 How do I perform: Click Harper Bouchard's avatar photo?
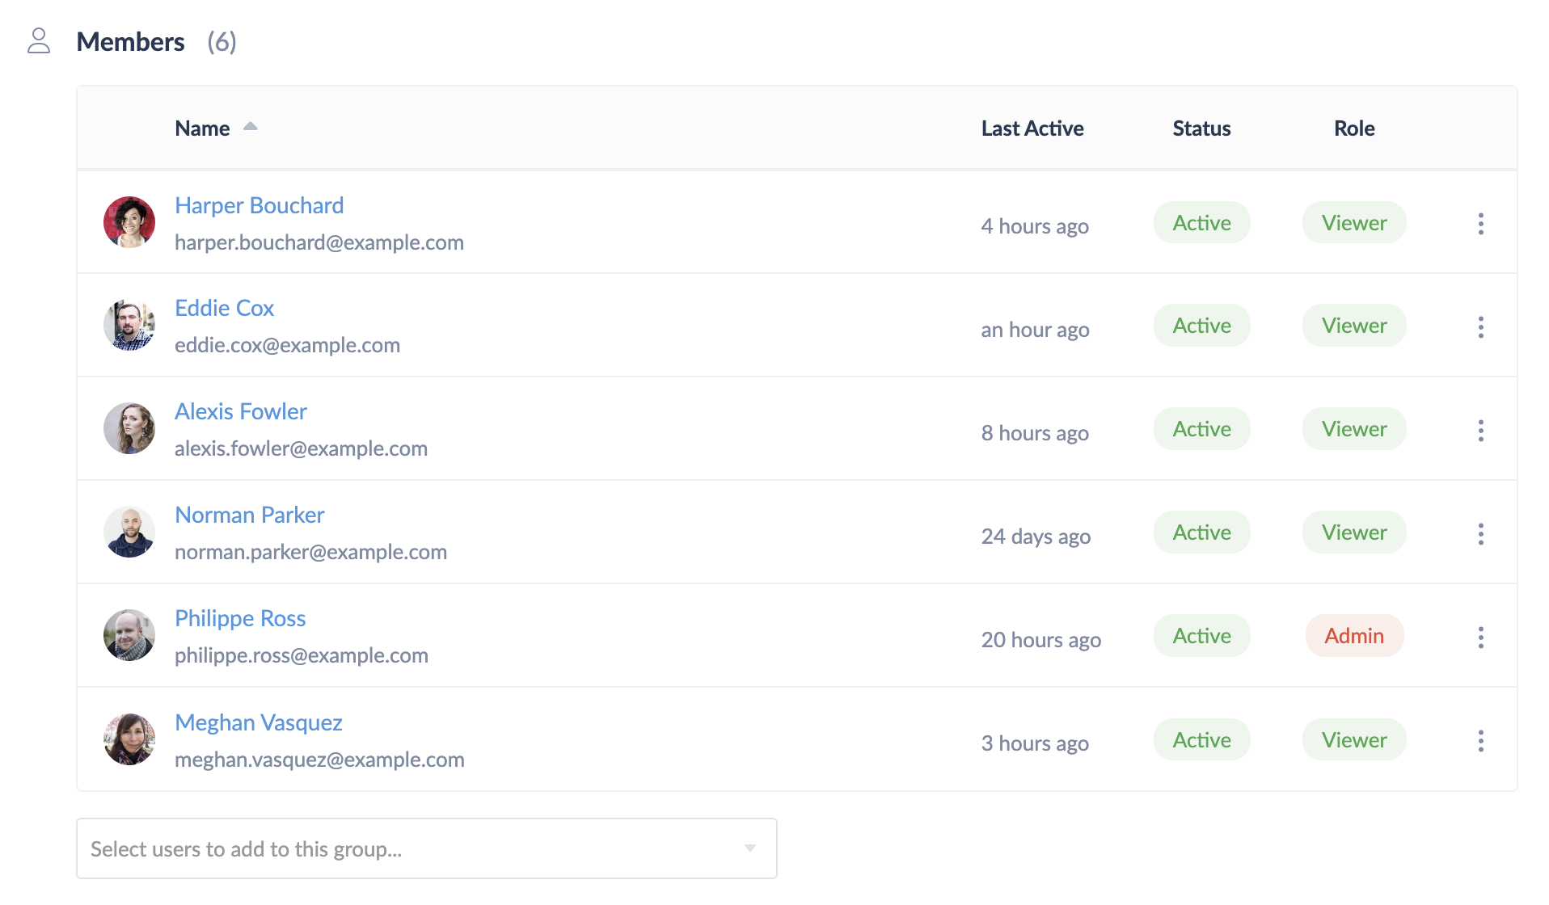point(129,222)
